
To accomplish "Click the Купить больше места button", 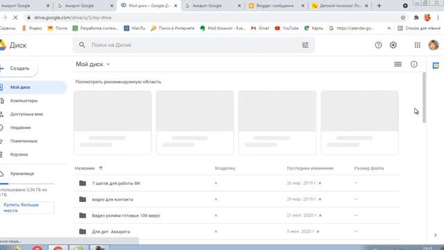I will click(x=26, y=208).
